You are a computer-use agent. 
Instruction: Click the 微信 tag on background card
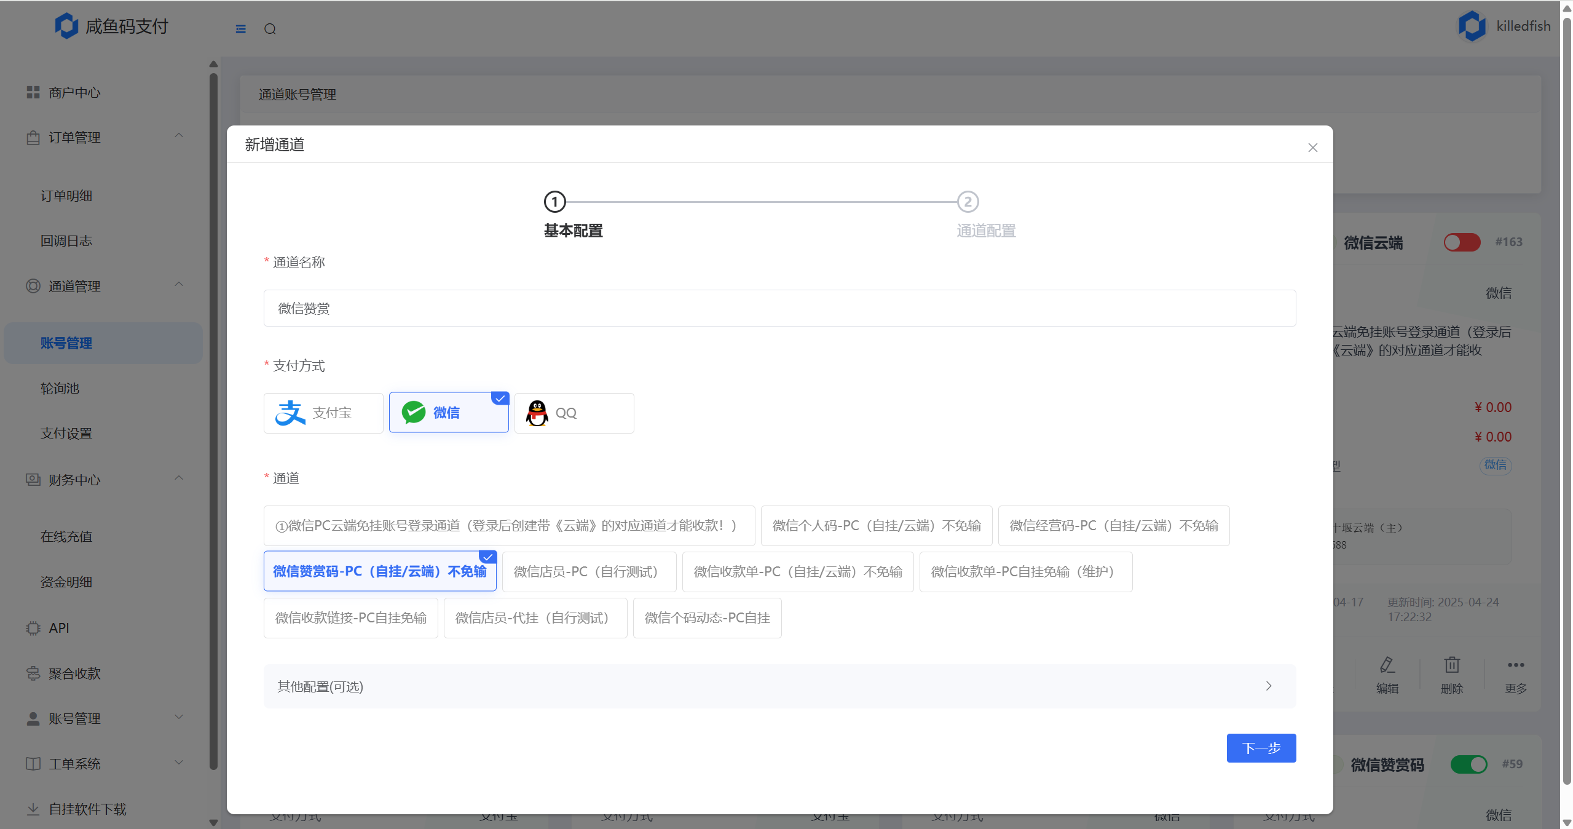1495,466
